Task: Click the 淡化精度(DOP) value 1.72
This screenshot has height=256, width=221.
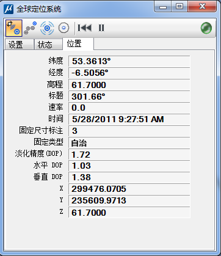Action: (129, 155)
